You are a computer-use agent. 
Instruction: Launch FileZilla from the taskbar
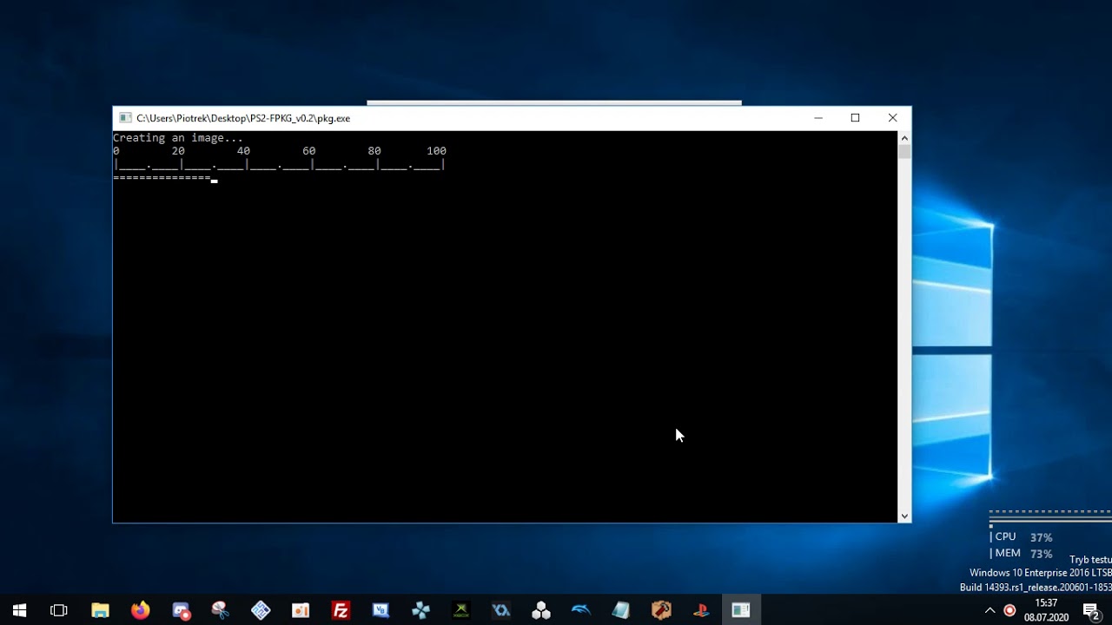tap(341, 610)
